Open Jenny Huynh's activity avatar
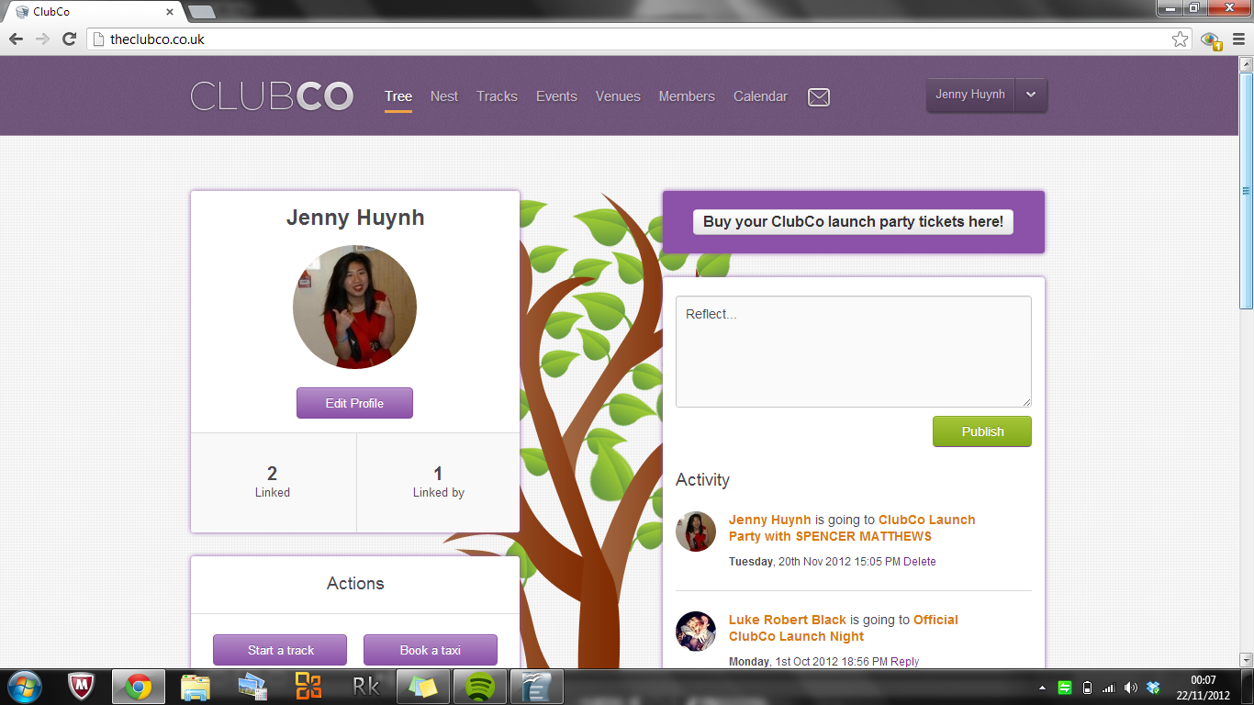Viewport: 1254px width, 705px height. 696,532
